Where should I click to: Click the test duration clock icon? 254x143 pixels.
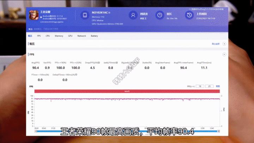coord(159,15)
